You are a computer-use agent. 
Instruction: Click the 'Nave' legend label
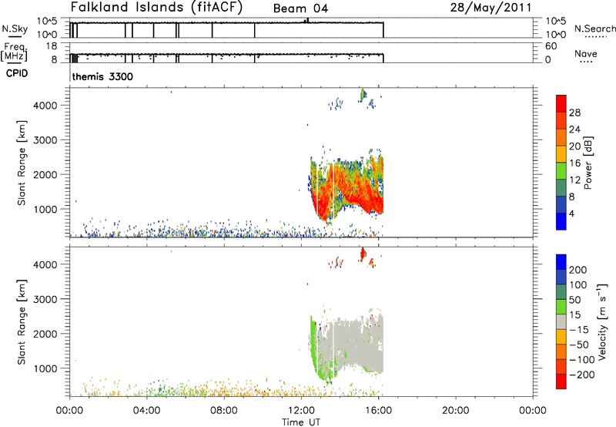pyautogui.click(x=586, y=54)
